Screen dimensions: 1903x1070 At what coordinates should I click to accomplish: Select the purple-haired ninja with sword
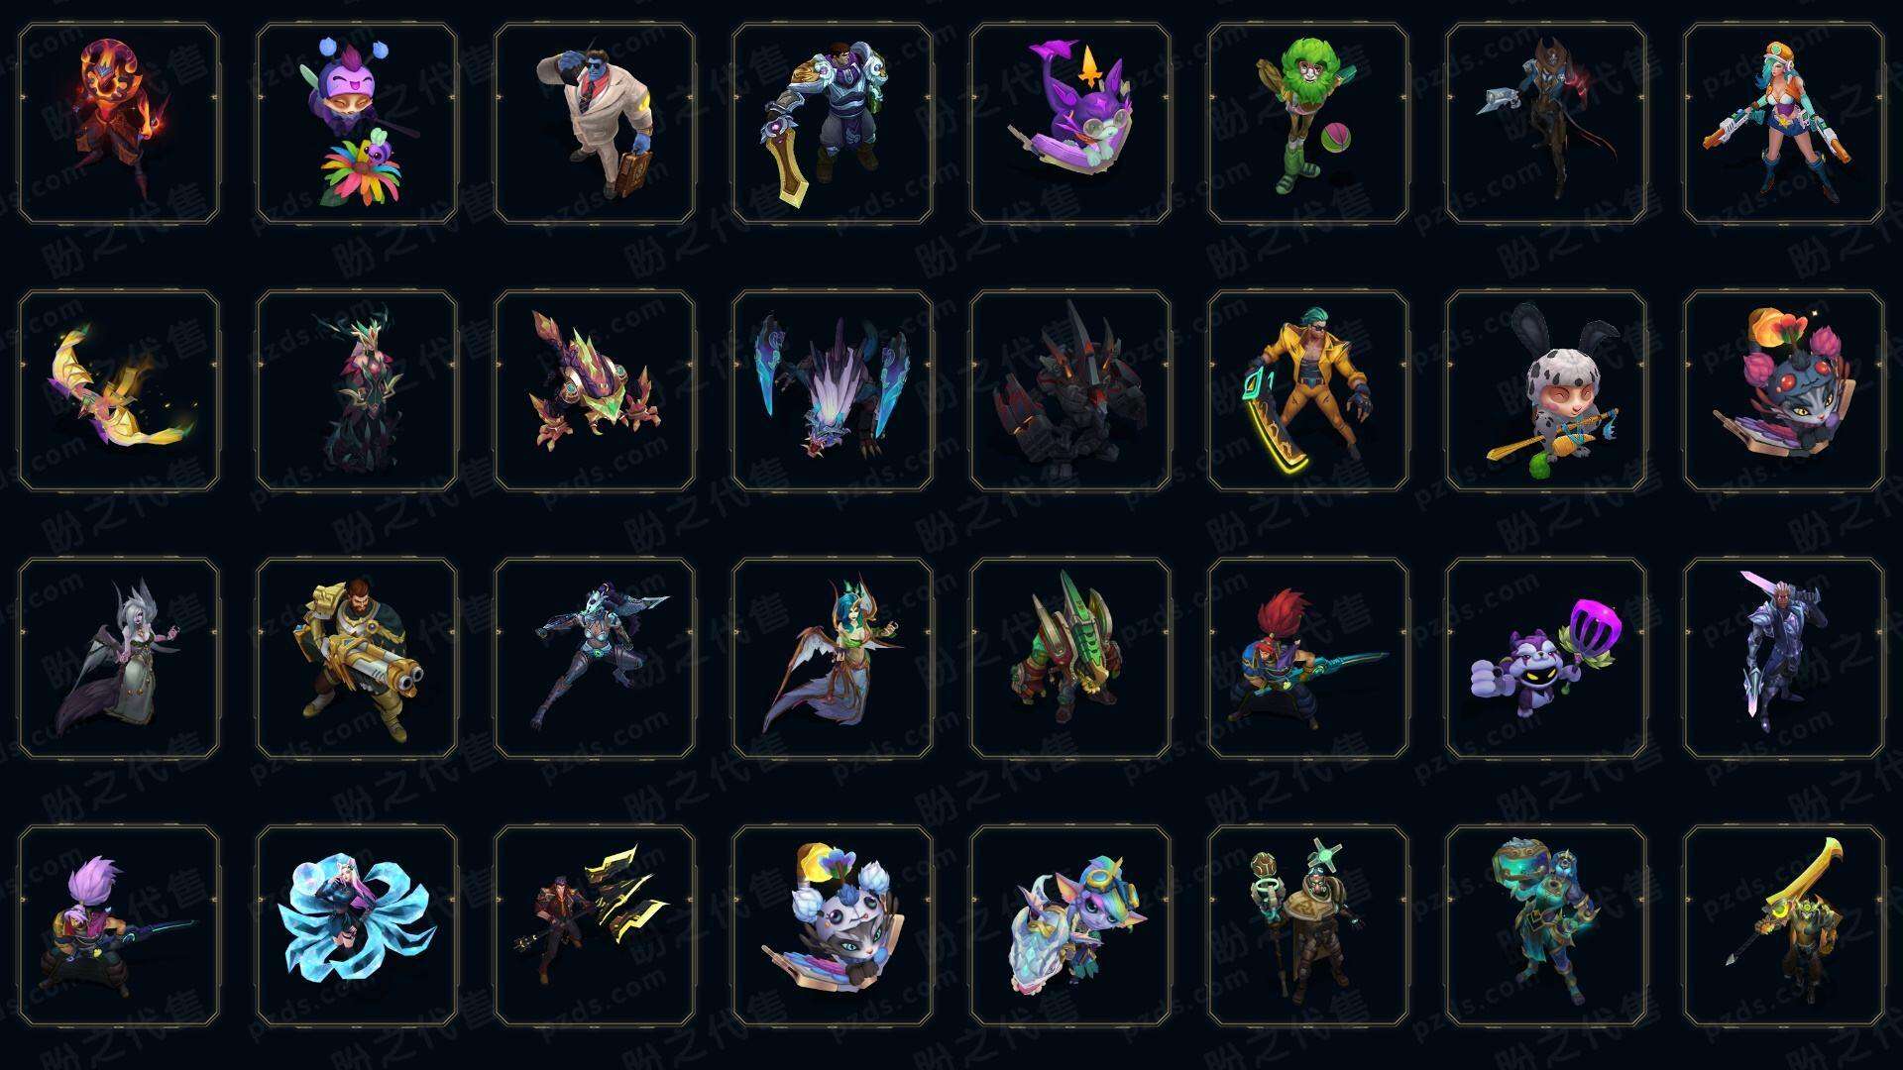pyautogui.click(x=119, y=926)
